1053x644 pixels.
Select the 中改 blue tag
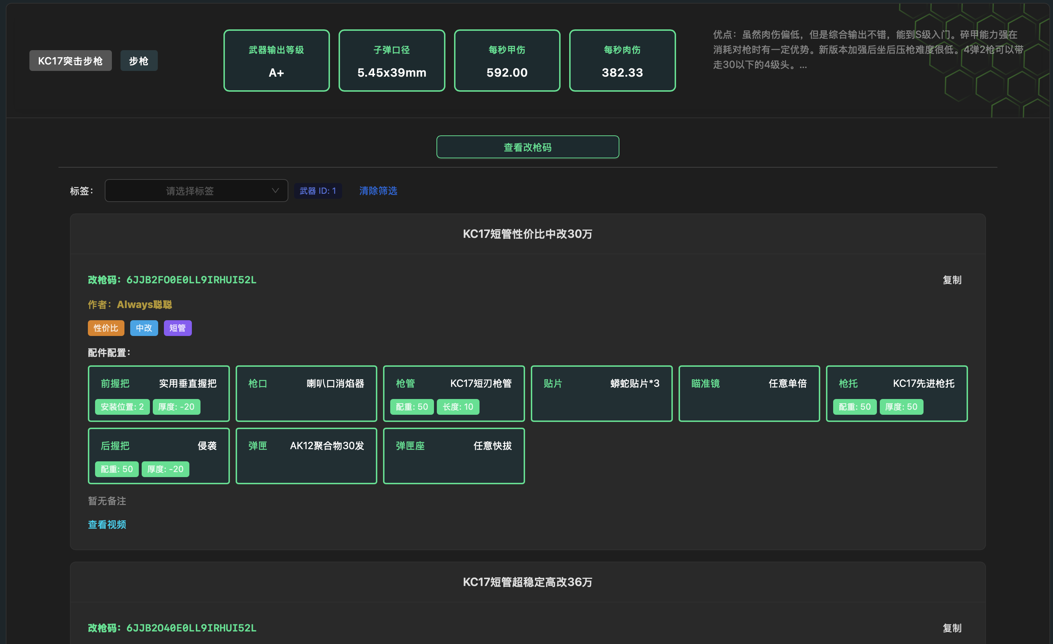(x=144, y=328)
